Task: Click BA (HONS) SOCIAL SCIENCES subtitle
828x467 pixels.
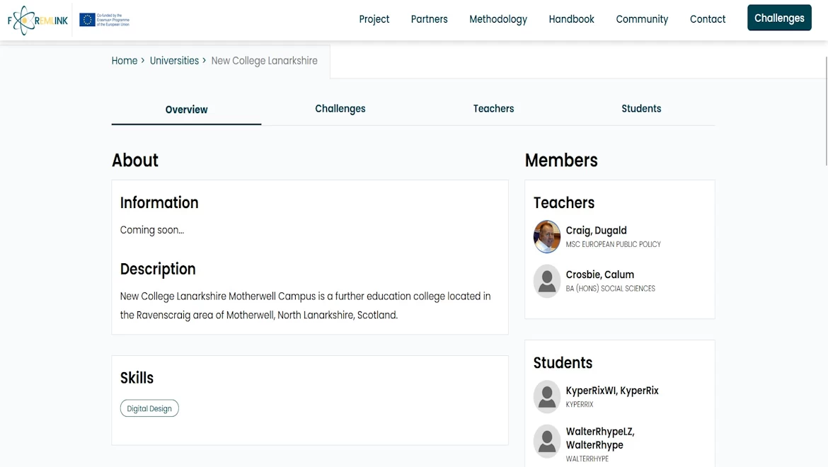Action: pos(611,289)
